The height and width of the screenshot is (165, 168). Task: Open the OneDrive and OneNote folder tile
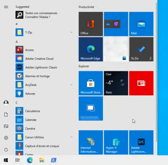tap(116, 24)
